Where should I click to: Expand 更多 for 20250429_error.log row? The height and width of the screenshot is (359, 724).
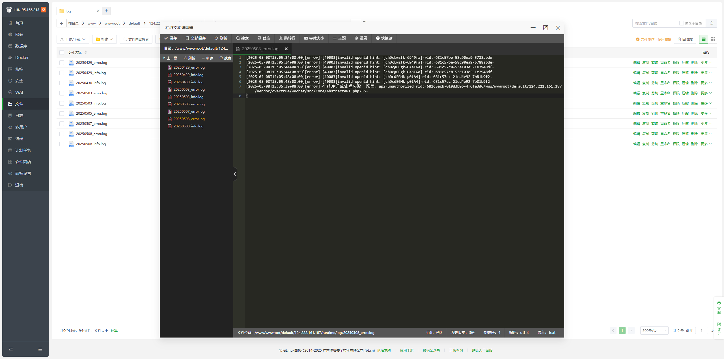pyautogui.click(x=706, y=63)
